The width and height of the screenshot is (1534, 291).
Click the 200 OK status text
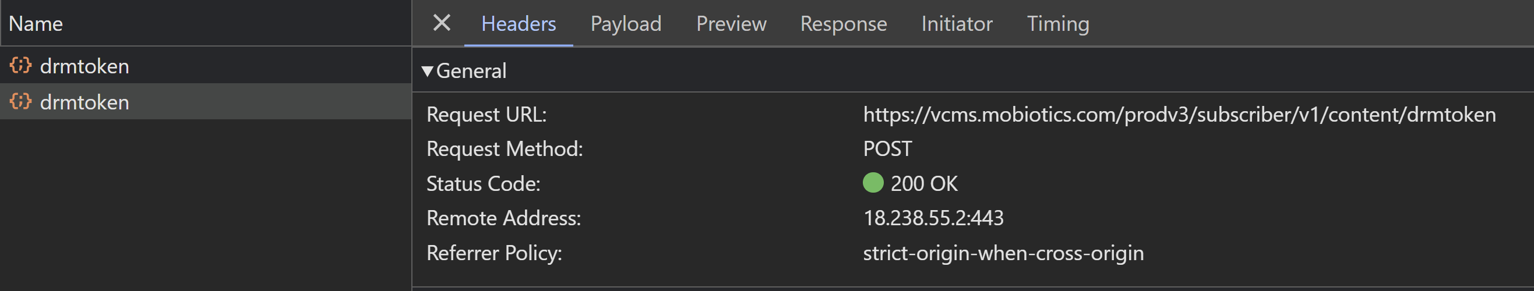[923, 183]
